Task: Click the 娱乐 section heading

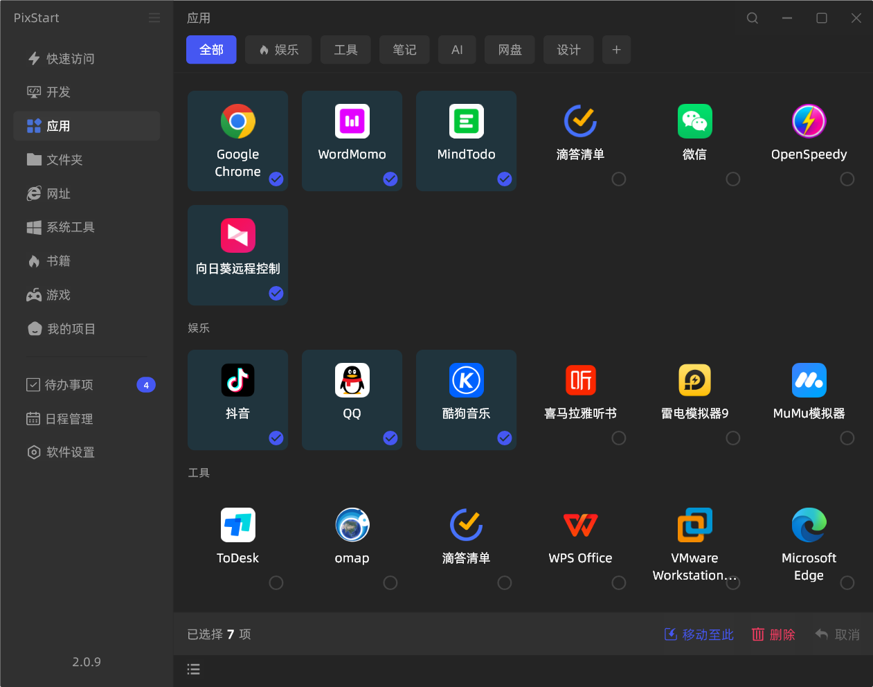Action: [199, 328]
